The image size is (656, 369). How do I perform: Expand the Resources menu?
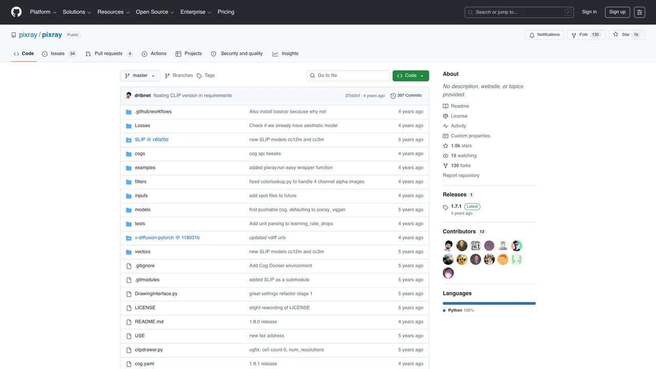[113, 12]
